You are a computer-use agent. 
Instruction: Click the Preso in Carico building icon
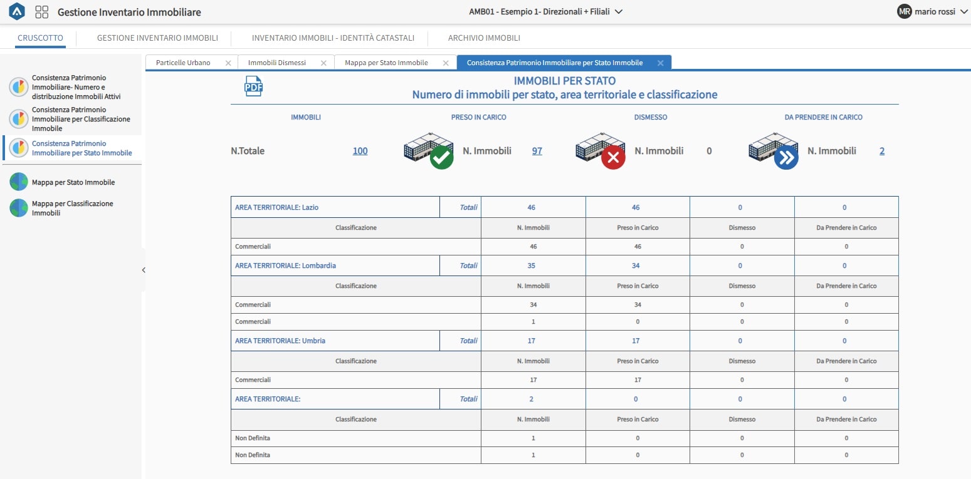pos(429,151)
